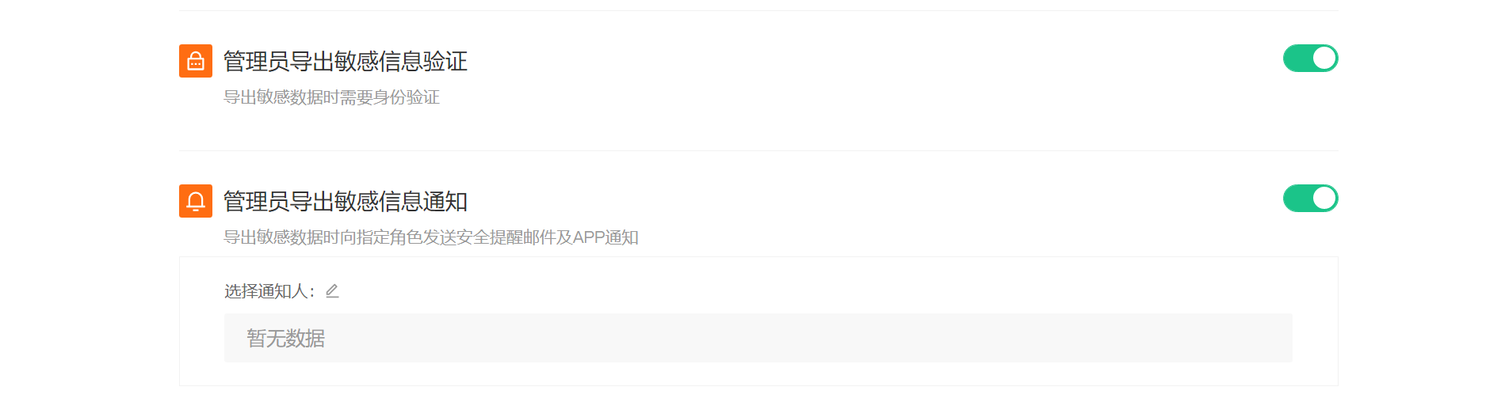Click the gray empty notifier list box
Screen dimensions: 1486x402
point(758,338)
